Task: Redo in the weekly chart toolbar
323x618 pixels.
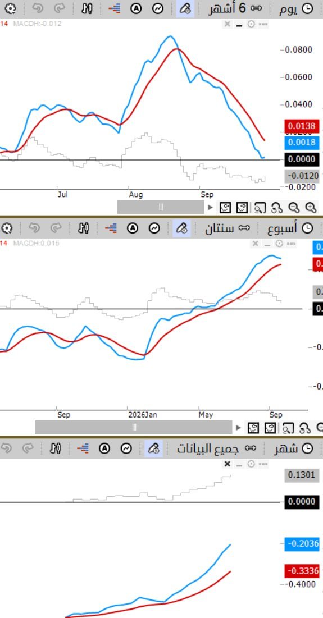Action: pos(56,228)
